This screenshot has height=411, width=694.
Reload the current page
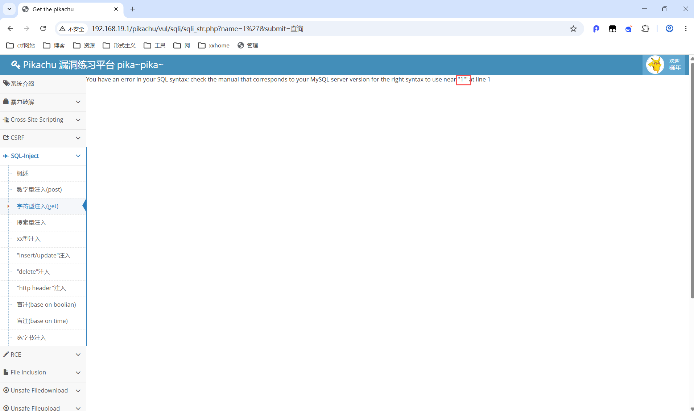[43, 29]
